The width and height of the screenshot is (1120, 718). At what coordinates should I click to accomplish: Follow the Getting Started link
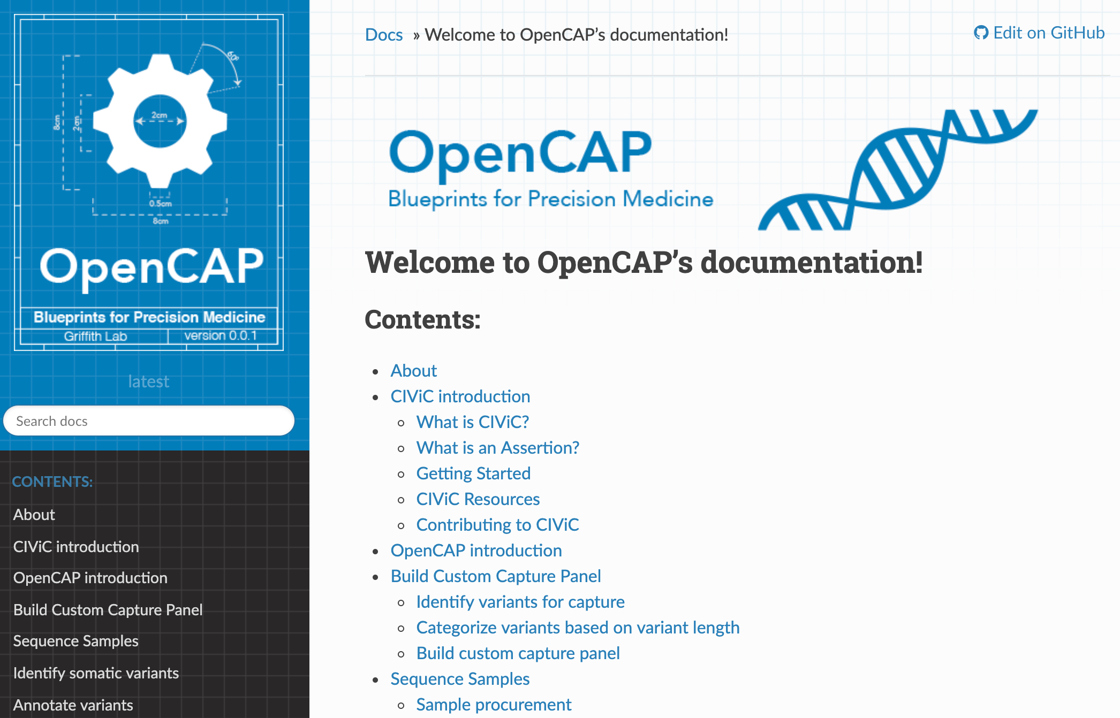click(x=473, y=473)
